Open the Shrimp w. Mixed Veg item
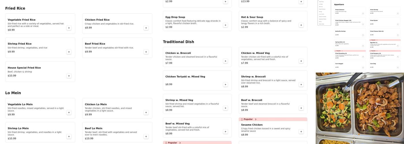 [x=179, y=100]
